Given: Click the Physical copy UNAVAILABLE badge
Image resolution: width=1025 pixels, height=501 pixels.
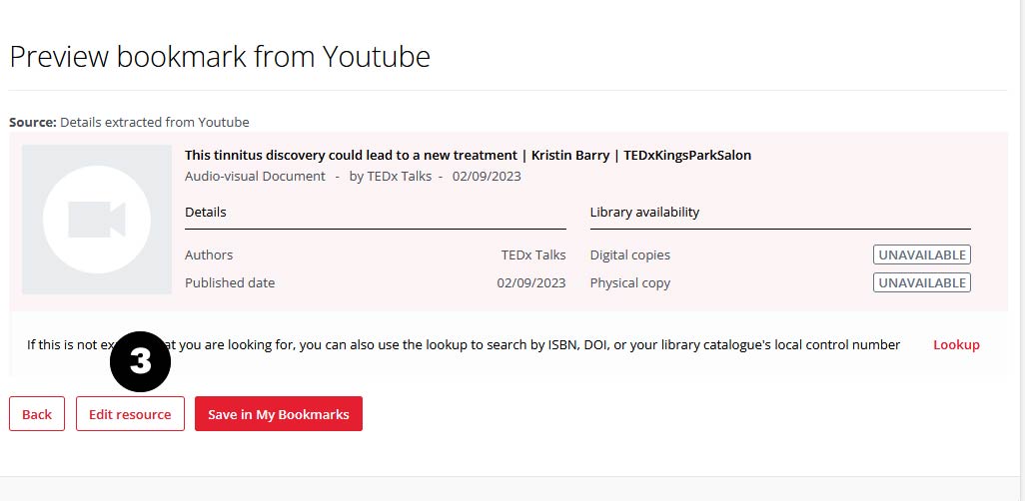Looking at the screenshot, I should (921, 283).
